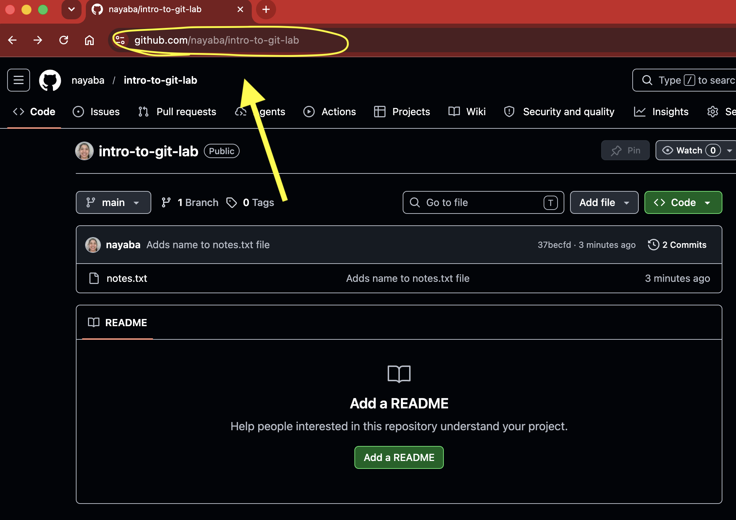Open the Security and quality tab
The width and height of the screenshot is (736, 520).
point(559,112)
